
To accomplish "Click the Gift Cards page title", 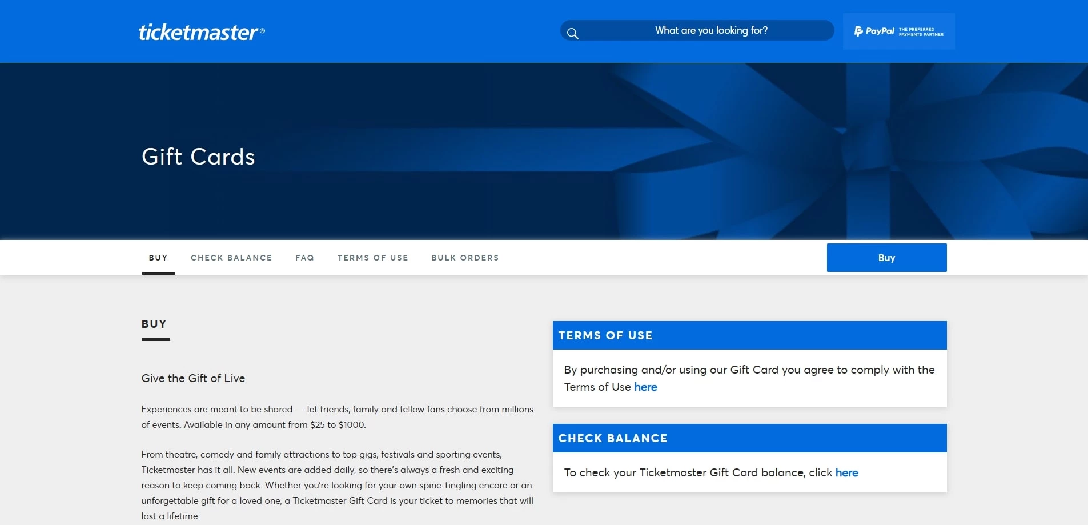I will 198,157.
